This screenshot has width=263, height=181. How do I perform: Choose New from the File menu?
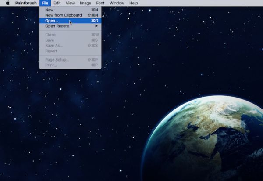pos(50,10)
